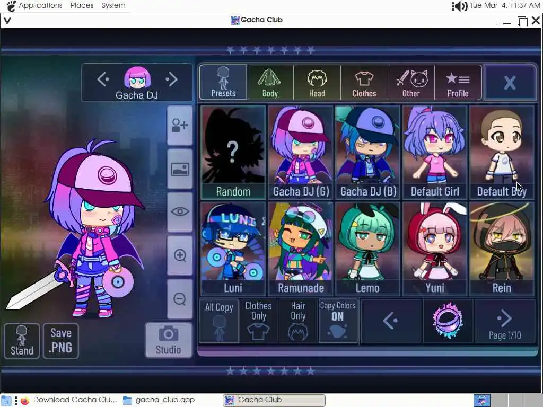
Task: Select the Random preset
Action: click(233, 152)
